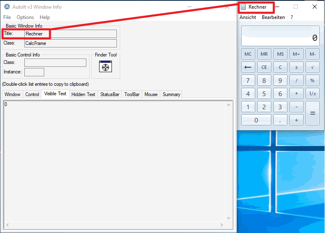325x233 pixels.
Task: Switch to the Control tab
Action: (32, 94)
